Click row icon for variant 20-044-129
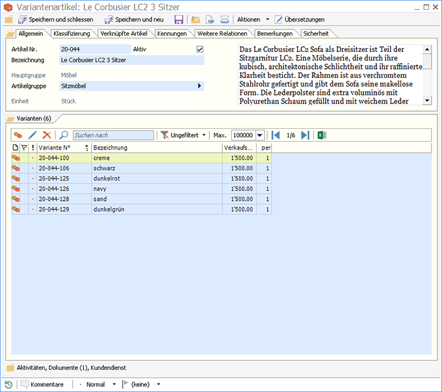Screen dimensions: 442x392 (16, 209)
